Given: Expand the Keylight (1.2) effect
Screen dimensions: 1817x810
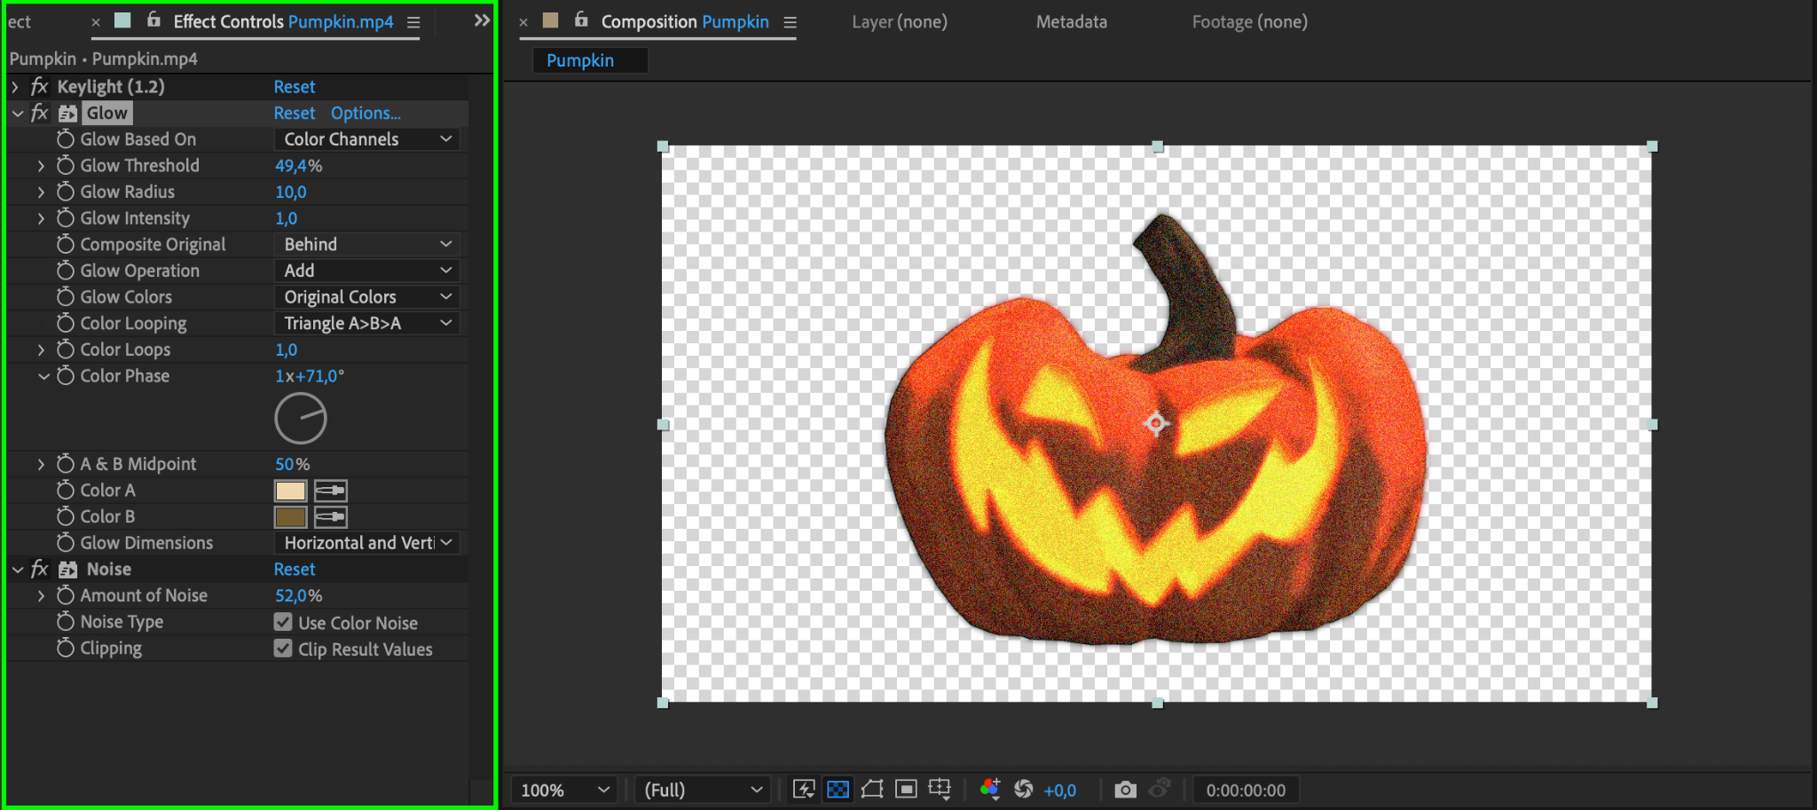Looking at the screenshot, I should 15,87.
